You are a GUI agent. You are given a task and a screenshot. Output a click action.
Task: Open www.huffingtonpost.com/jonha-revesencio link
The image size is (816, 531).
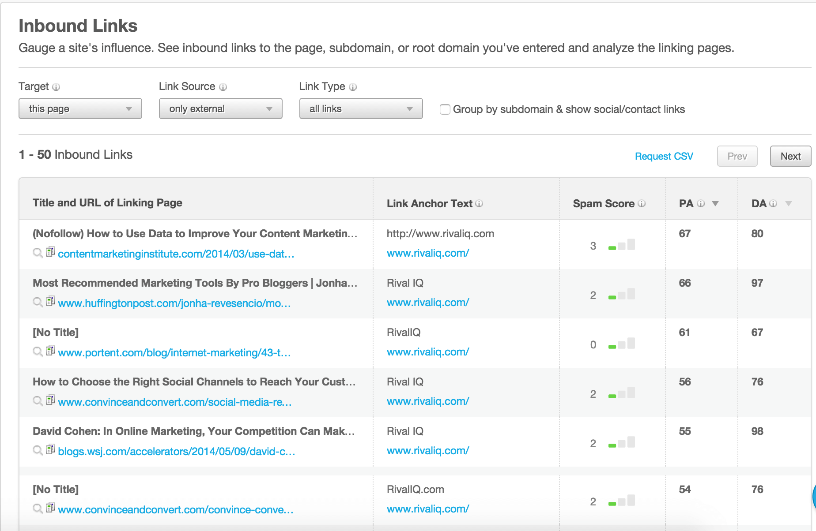(x=174, y=303)
